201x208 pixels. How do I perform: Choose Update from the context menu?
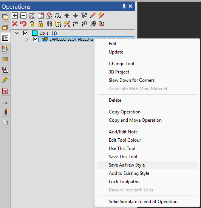coord(147,52)
